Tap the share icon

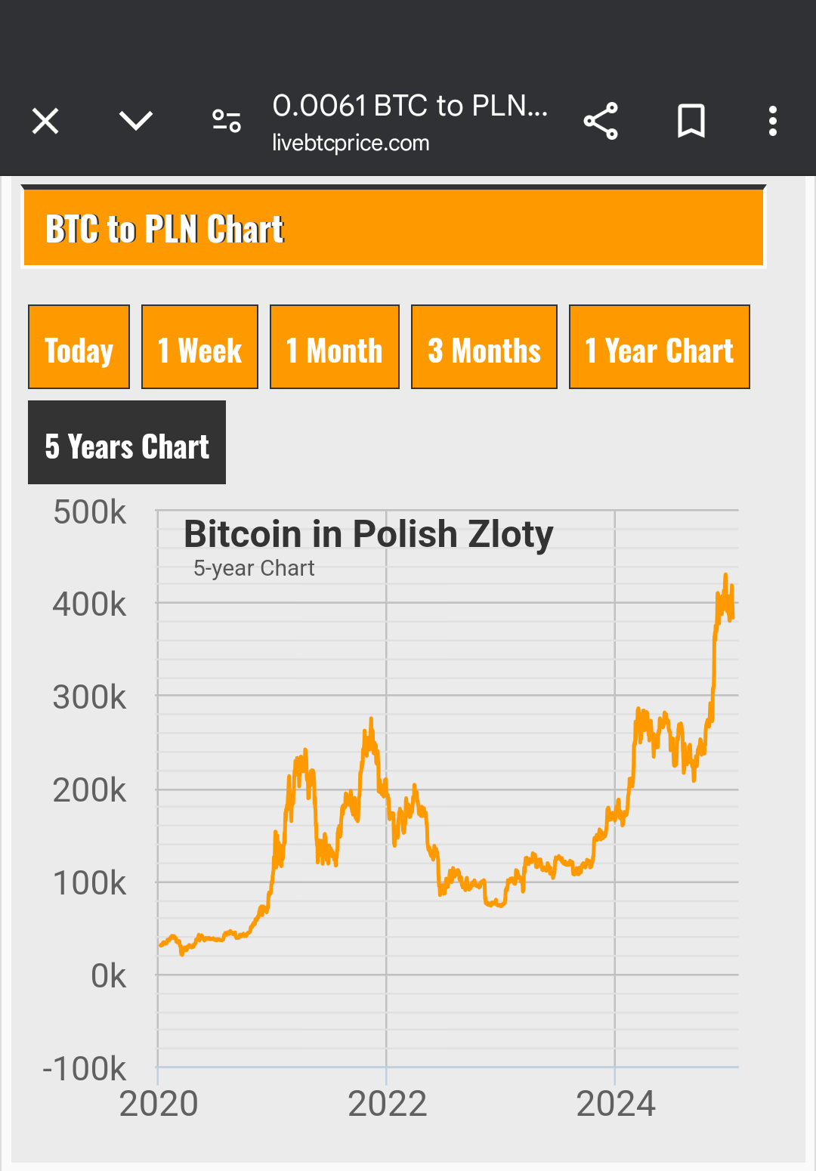(601, 121)
